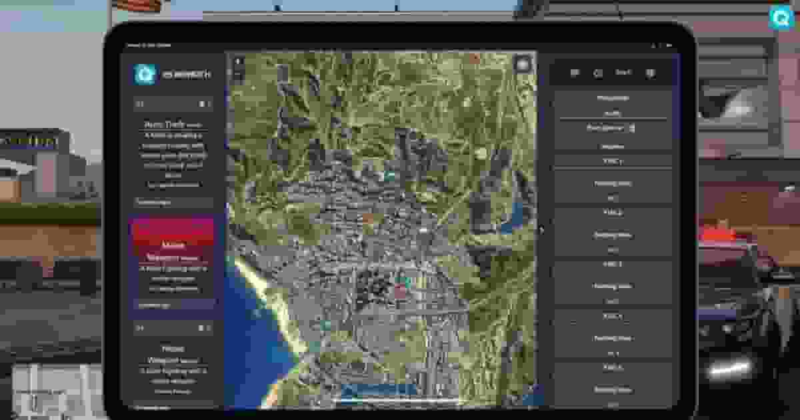The height and width of the screenshot is (420, 800).
Task: Click the pale circular marker in the northeast hills
Action: [x=481, y=153]
